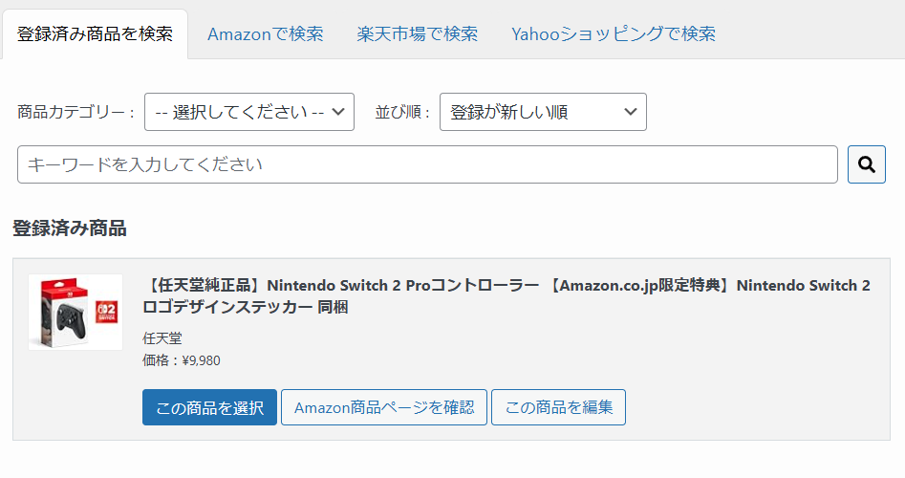Click the chevron arrow on the category dropdown
Image resolution: width=905 pixels, height=478 pixels.
pyautogui.click(x=338, y=112)
